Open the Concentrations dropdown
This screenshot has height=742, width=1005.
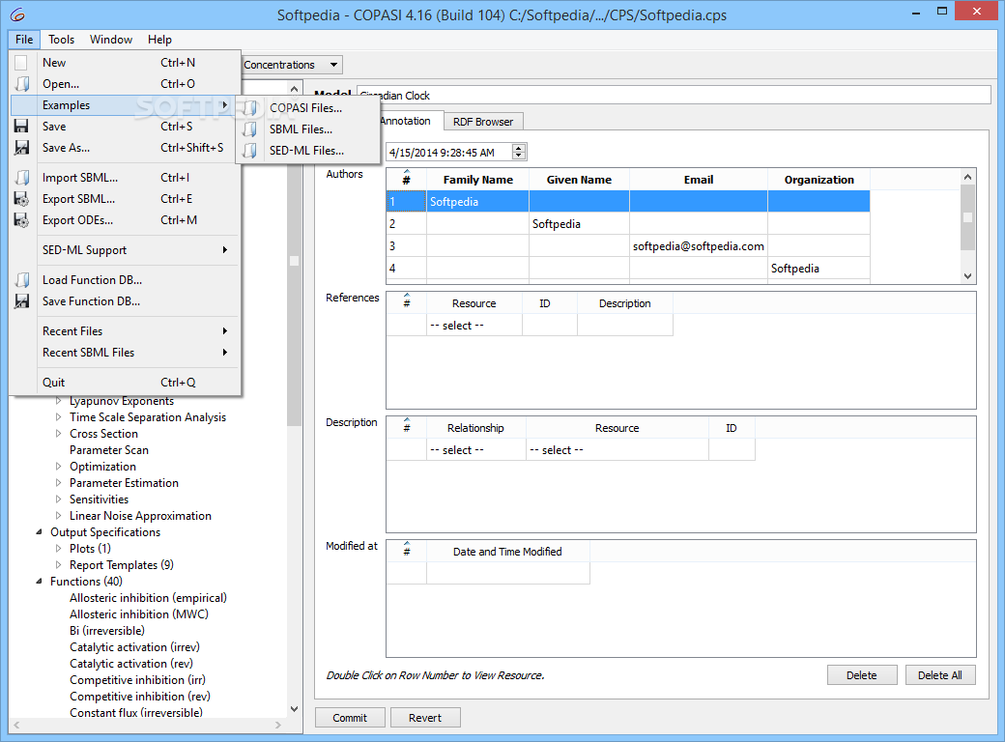[x=292, y=65]
